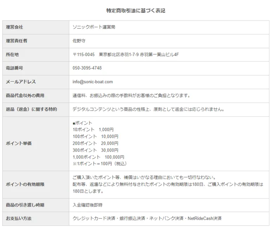Click the 商品代金以外の費用 row label
This screenshot has height=234, width=271.
(x=25, y=96)
